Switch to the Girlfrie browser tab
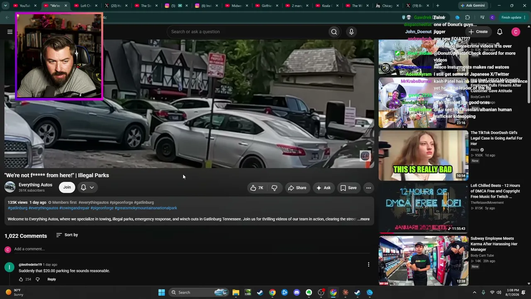 (x=267, y=6)
